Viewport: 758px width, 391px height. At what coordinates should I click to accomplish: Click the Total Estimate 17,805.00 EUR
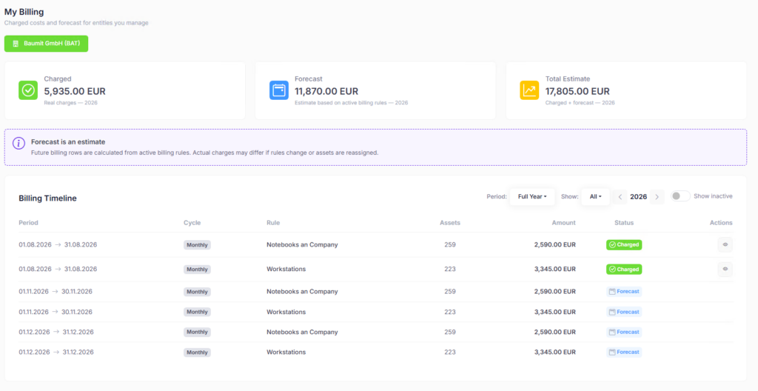coord(577,91)
